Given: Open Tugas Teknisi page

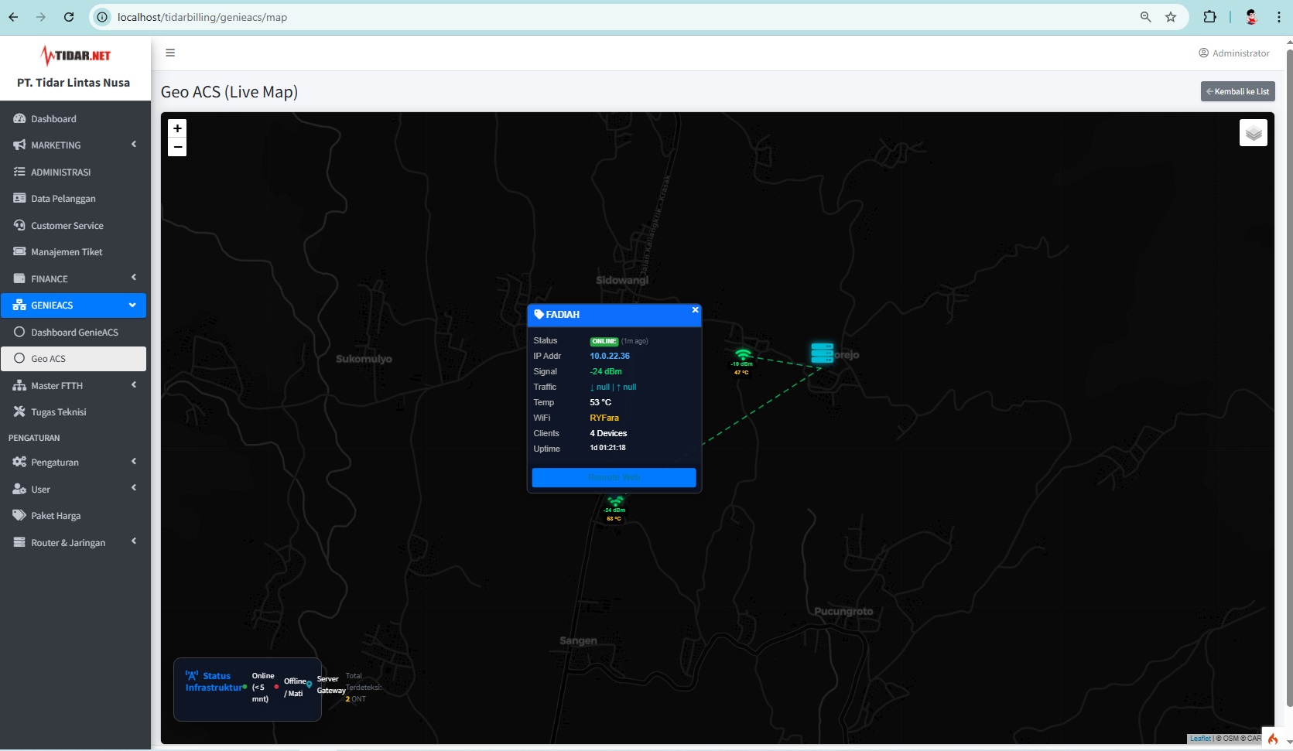Looking at the screenshot, I should [75, 412].
